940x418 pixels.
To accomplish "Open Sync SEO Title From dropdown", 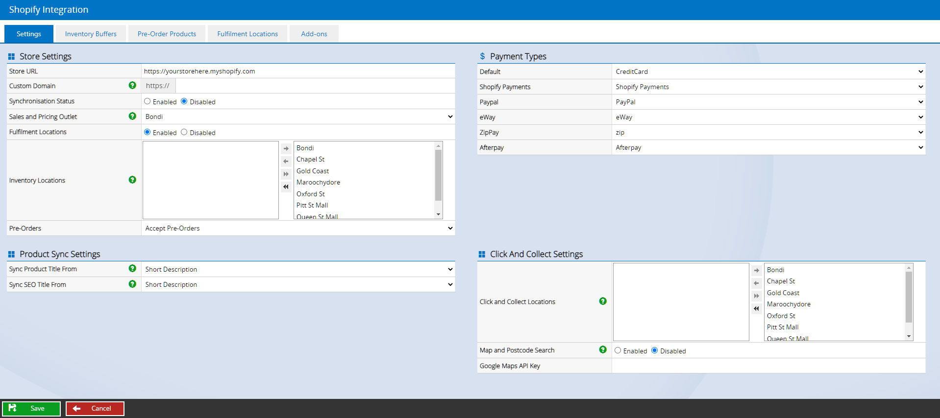I will coord(298,284).
